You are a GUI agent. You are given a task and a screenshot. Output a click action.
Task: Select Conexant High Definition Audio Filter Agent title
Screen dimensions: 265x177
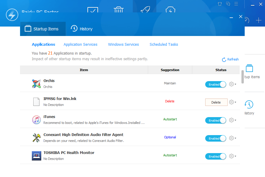(84, 135)
